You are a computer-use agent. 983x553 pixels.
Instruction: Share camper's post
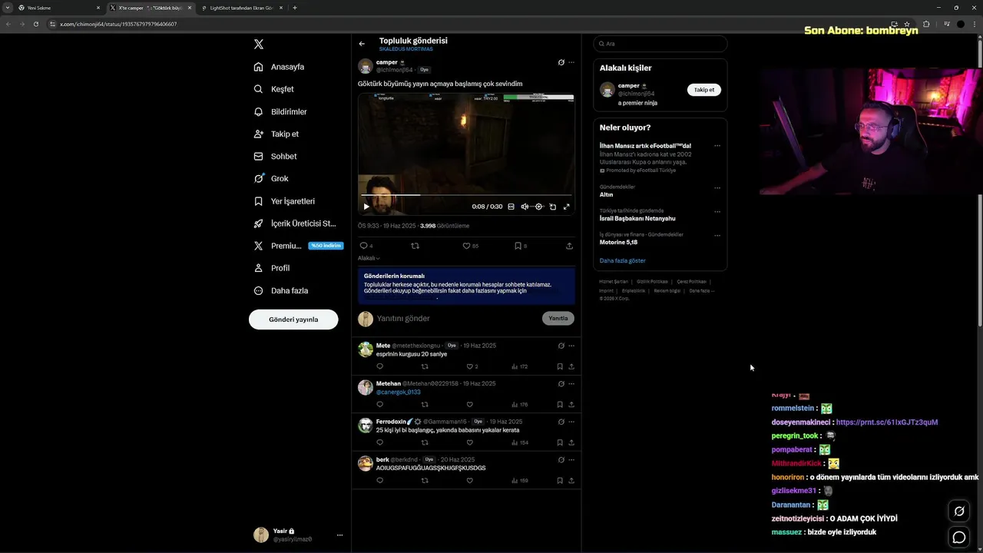[x=569, y=246]
